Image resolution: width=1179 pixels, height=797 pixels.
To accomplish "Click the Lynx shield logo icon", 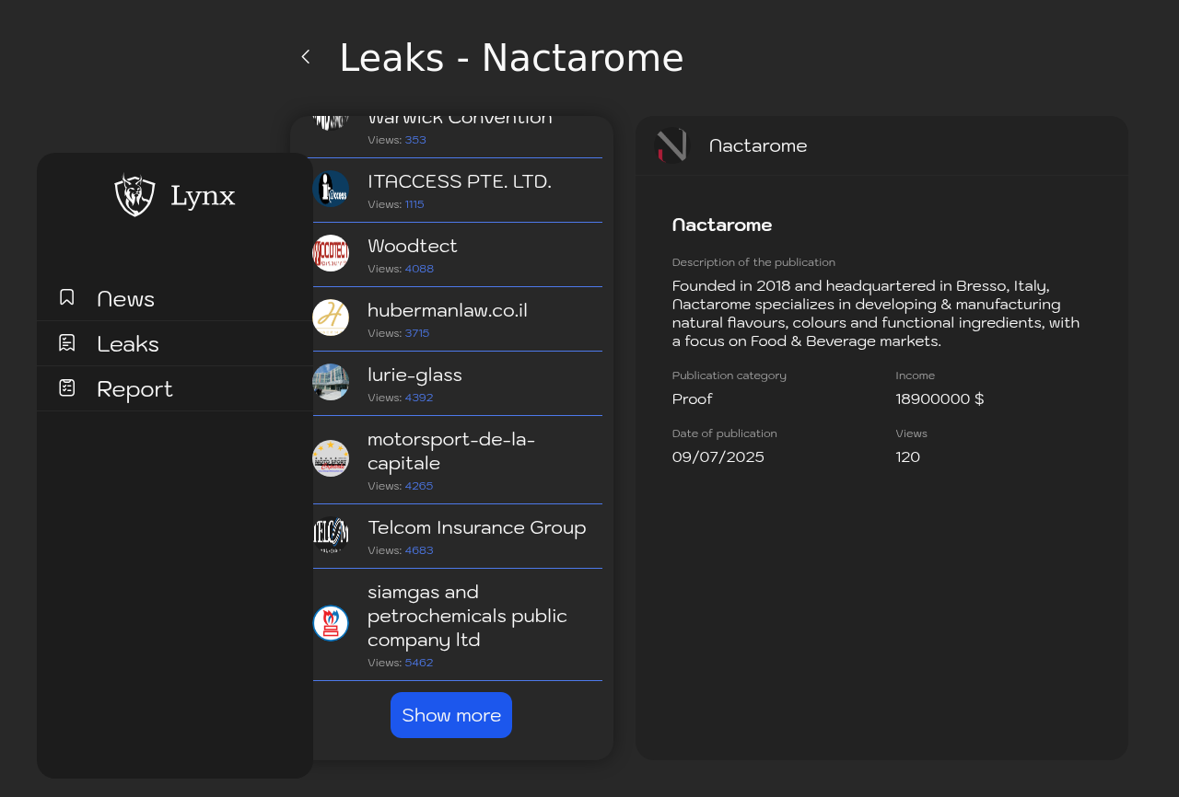I will [134, 195].
